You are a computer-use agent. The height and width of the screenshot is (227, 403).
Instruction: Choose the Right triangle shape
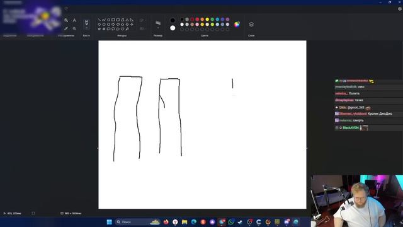pos(132,20)
